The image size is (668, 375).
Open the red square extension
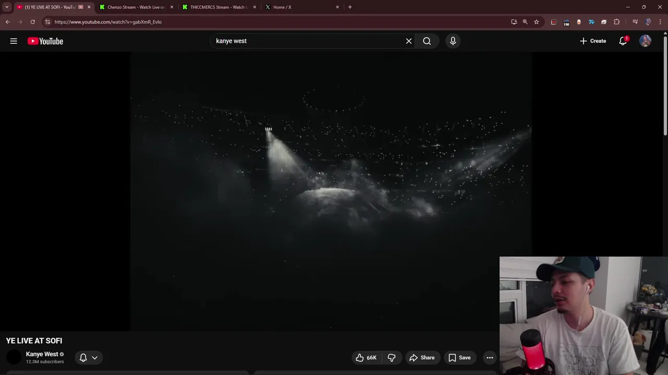(x=554, y=22)
